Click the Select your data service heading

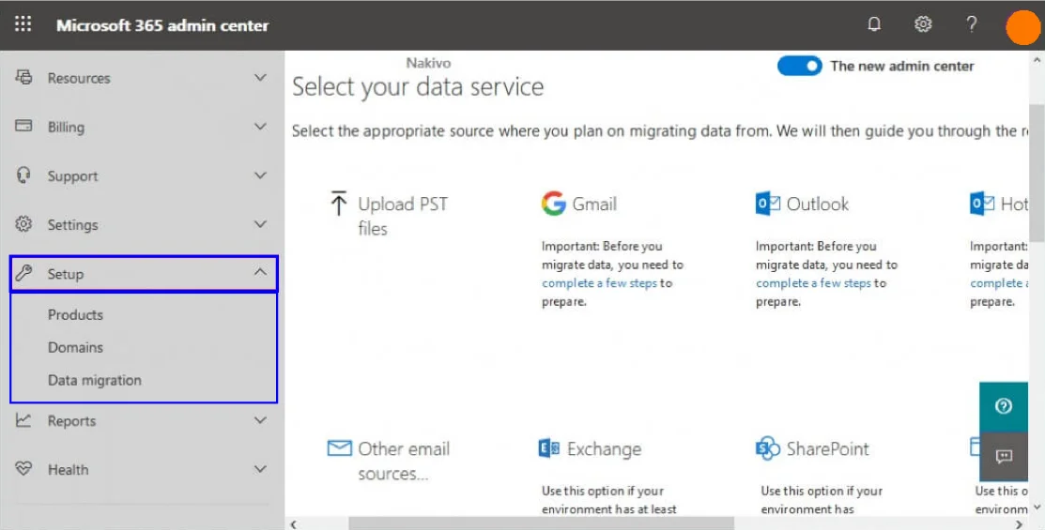click(x=418, y=87)
